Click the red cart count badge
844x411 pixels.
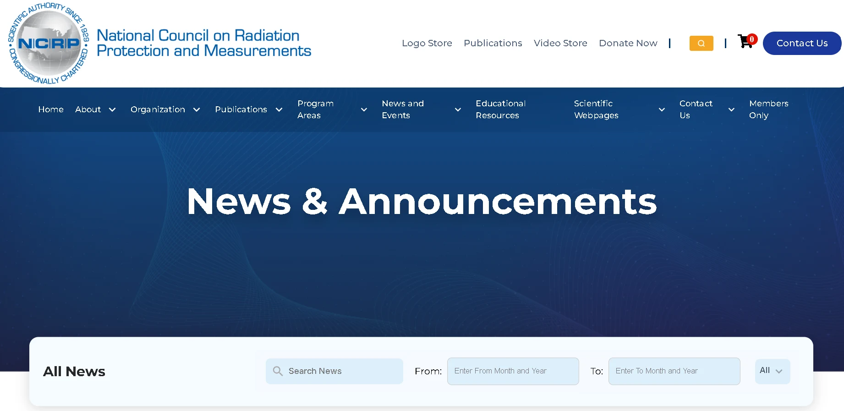point(752,39)
